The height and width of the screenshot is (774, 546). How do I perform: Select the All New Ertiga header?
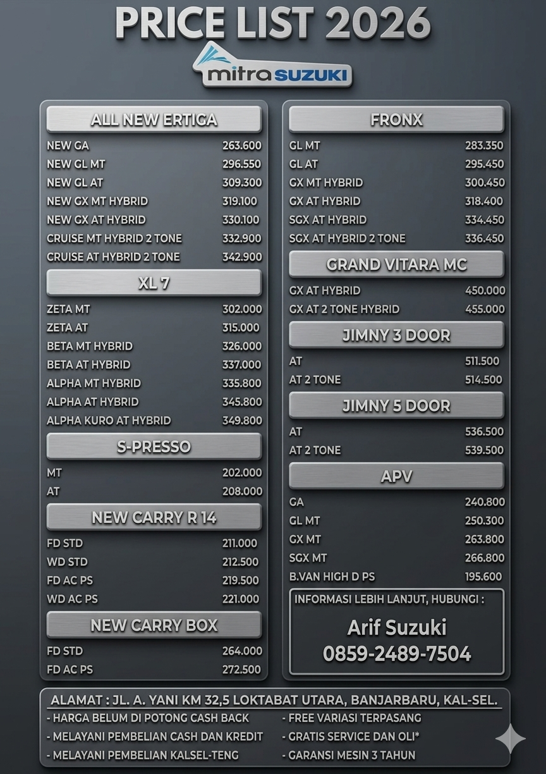154,120
